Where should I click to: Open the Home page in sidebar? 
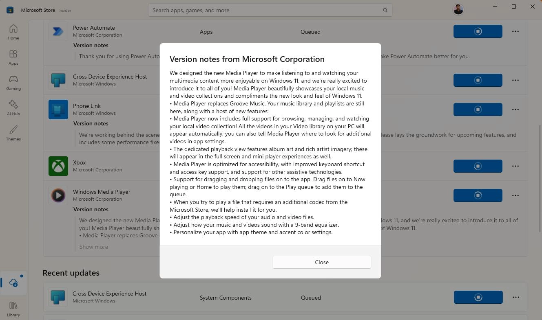[13, 32]
